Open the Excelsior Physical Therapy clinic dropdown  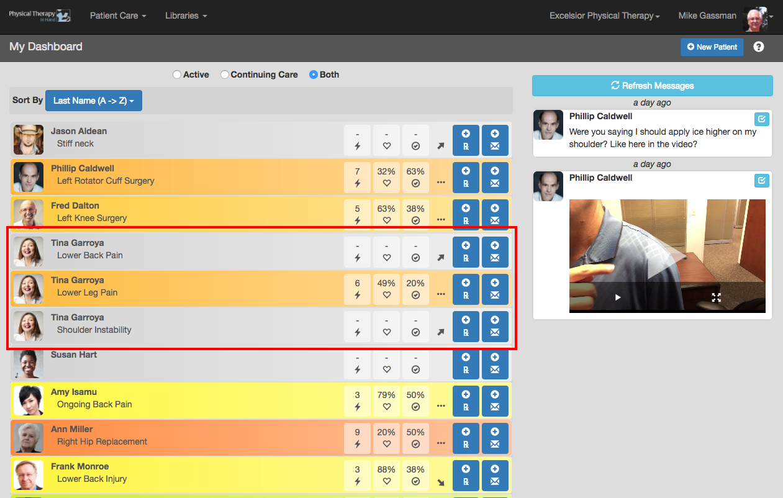coord(604,16)
